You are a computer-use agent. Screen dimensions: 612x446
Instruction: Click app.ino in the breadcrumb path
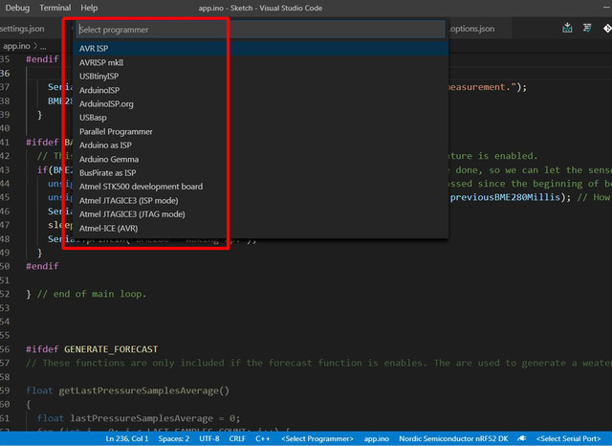coord(16,46)
